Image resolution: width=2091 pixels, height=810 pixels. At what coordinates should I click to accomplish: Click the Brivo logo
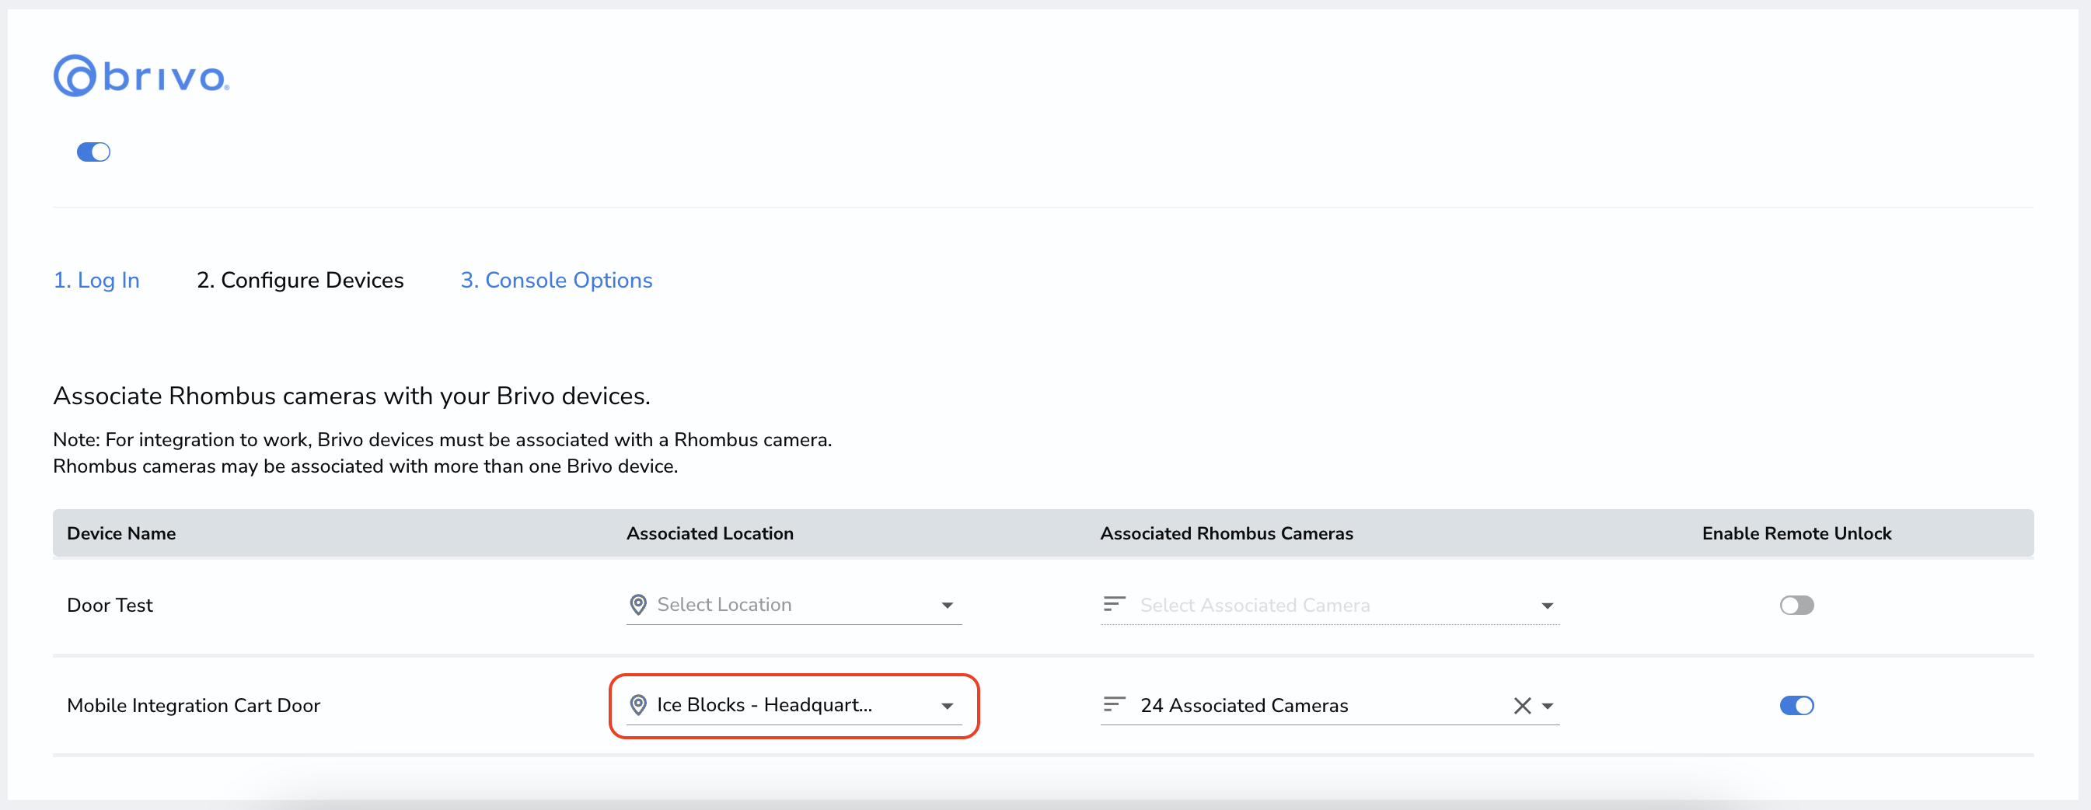click(x=141, y=75)
